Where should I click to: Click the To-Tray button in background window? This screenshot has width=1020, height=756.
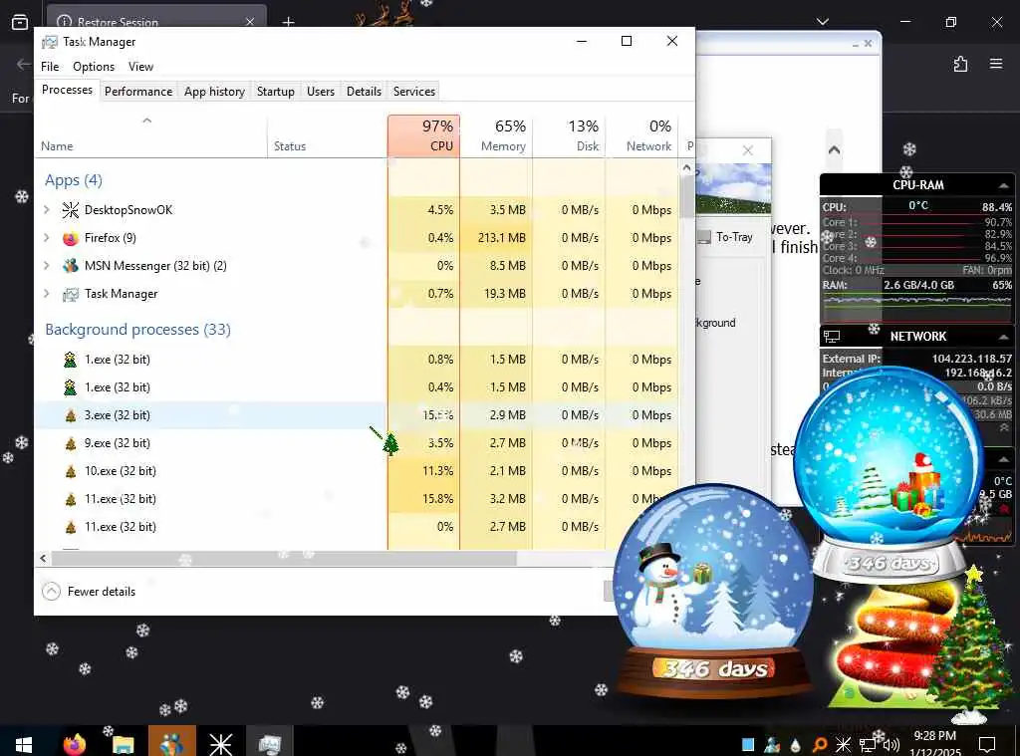click(726, 237)
